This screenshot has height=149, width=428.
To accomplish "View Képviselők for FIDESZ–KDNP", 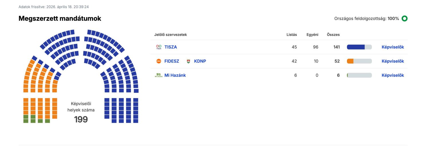I will (x=393, y=61).
